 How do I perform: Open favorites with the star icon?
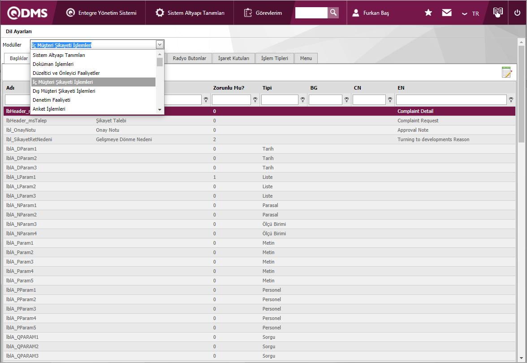point(428,13)
